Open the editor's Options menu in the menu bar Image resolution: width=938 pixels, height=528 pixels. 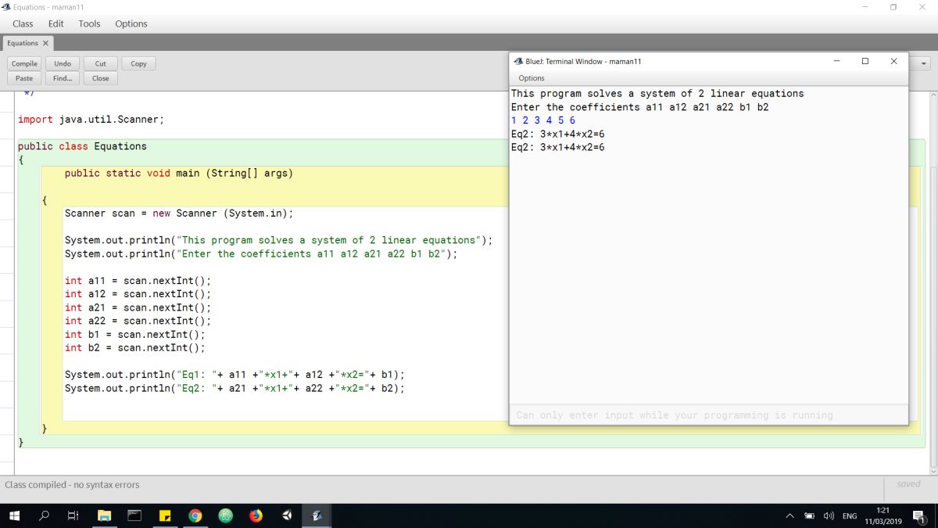pos(131,23)
